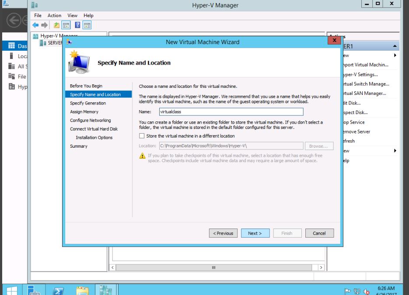Click the Back arrow in Hyper-V Manager toolbar
This screenshot has height=295, width=409.
35,25
